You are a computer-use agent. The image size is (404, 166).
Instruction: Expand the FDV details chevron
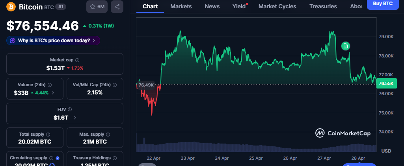click(75, 118)
